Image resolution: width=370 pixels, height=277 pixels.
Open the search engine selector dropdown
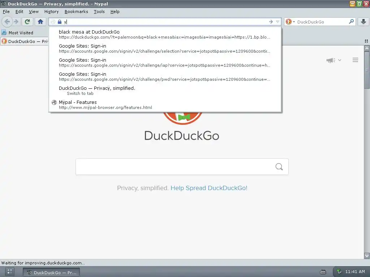tap(290, 22)
